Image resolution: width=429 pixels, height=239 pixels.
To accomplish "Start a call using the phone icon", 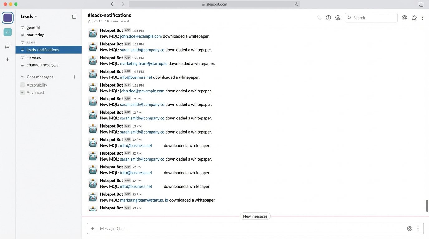I will [x=319, y=18].
